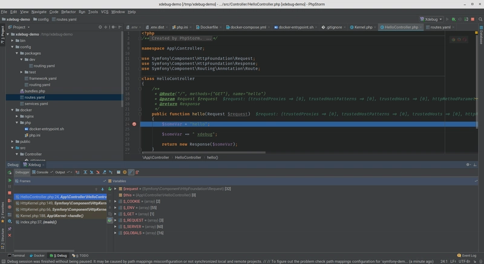The image size is (484, 264).
Task: Open debug panel settings gear
Action: [468, 165]
